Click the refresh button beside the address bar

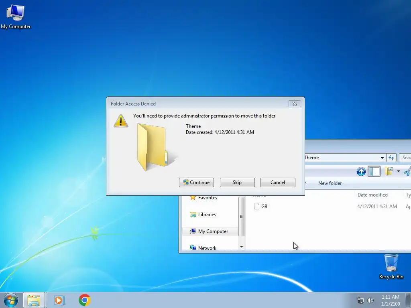pos(391,158)
